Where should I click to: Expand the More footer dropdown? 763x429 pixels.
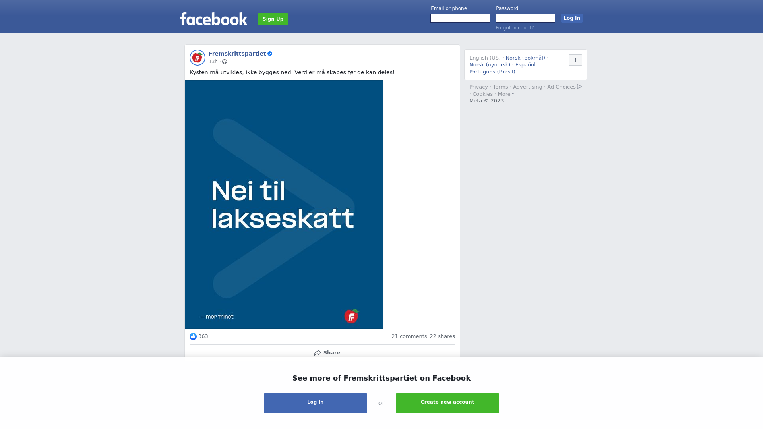505,94
